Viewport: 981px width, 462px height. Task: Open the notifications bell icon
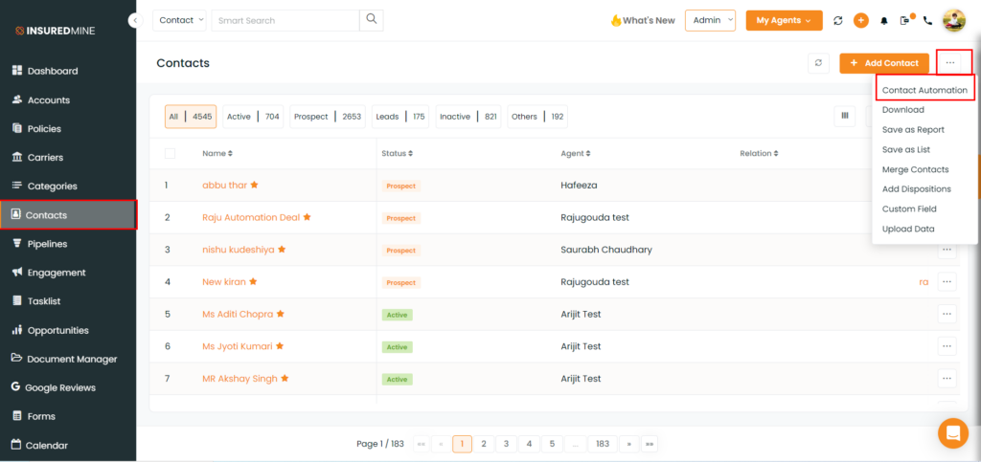(x=884, y=20)
